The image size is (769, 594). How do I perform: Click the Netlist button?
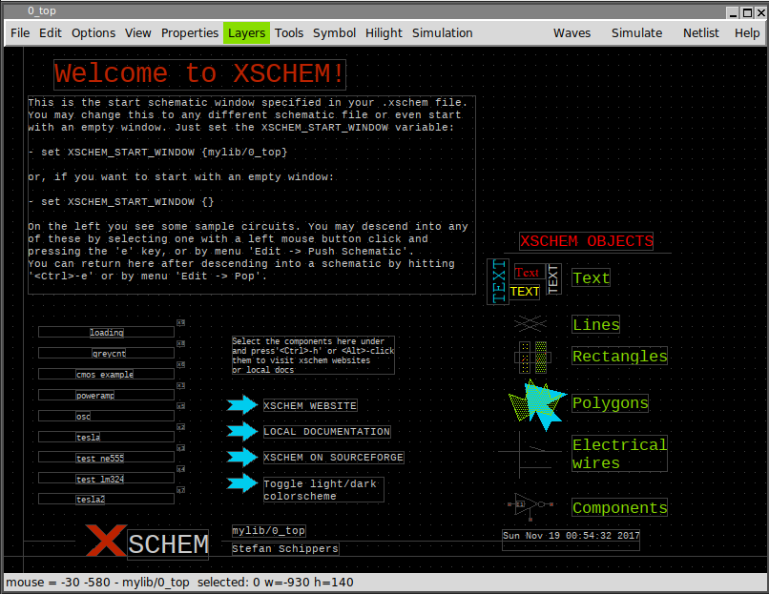(x=700, y=32)
